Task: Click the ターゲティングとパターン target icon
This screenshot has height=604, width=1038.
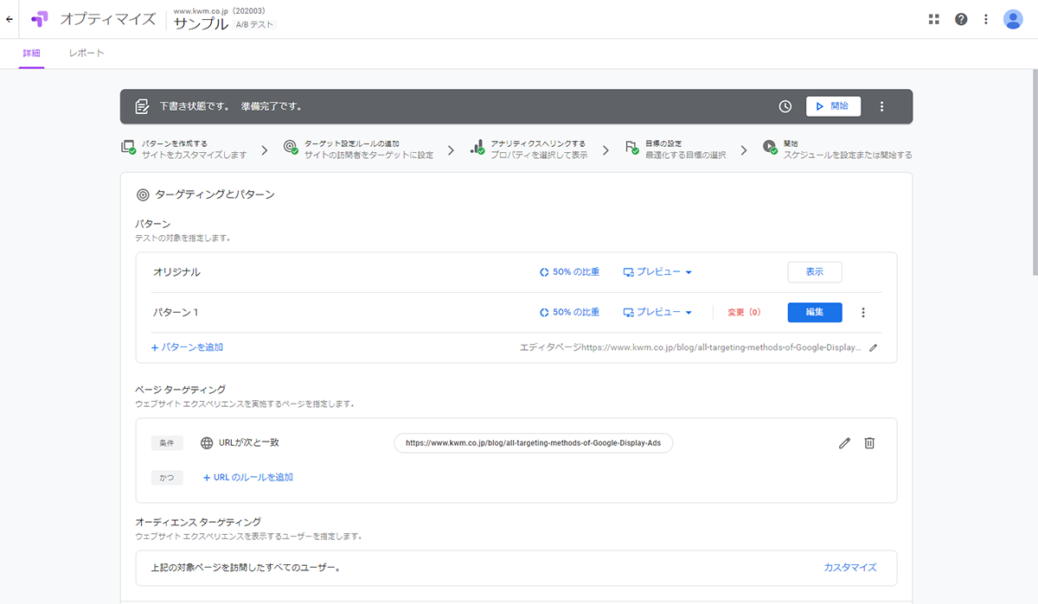Action: (143, 194)
